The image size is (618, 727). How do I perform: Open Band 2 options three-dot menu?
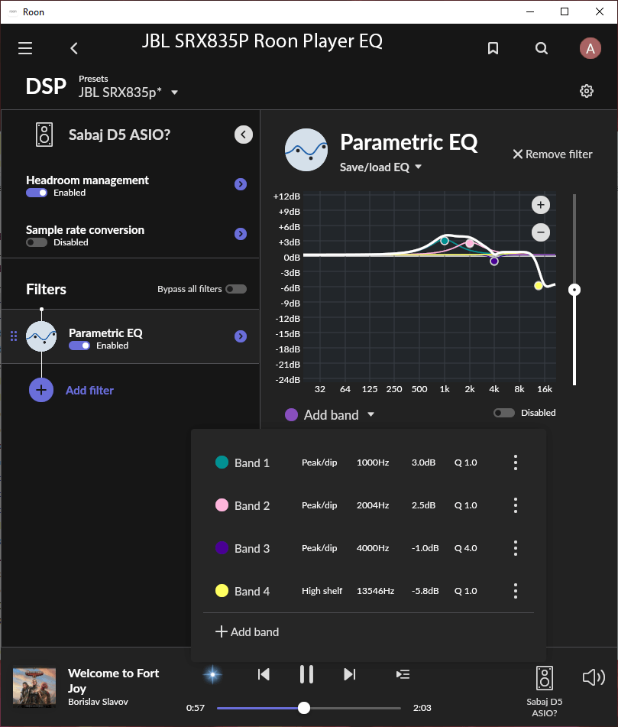(516, 505)
